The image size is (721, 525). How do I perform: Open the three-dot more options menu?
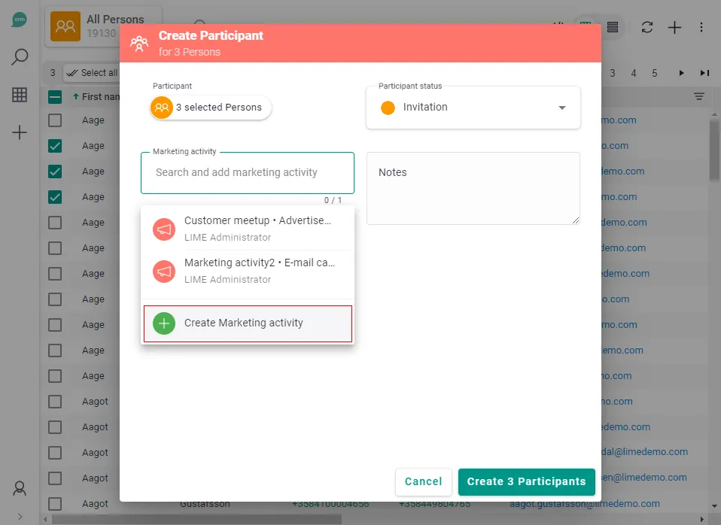tap(701, 27)
